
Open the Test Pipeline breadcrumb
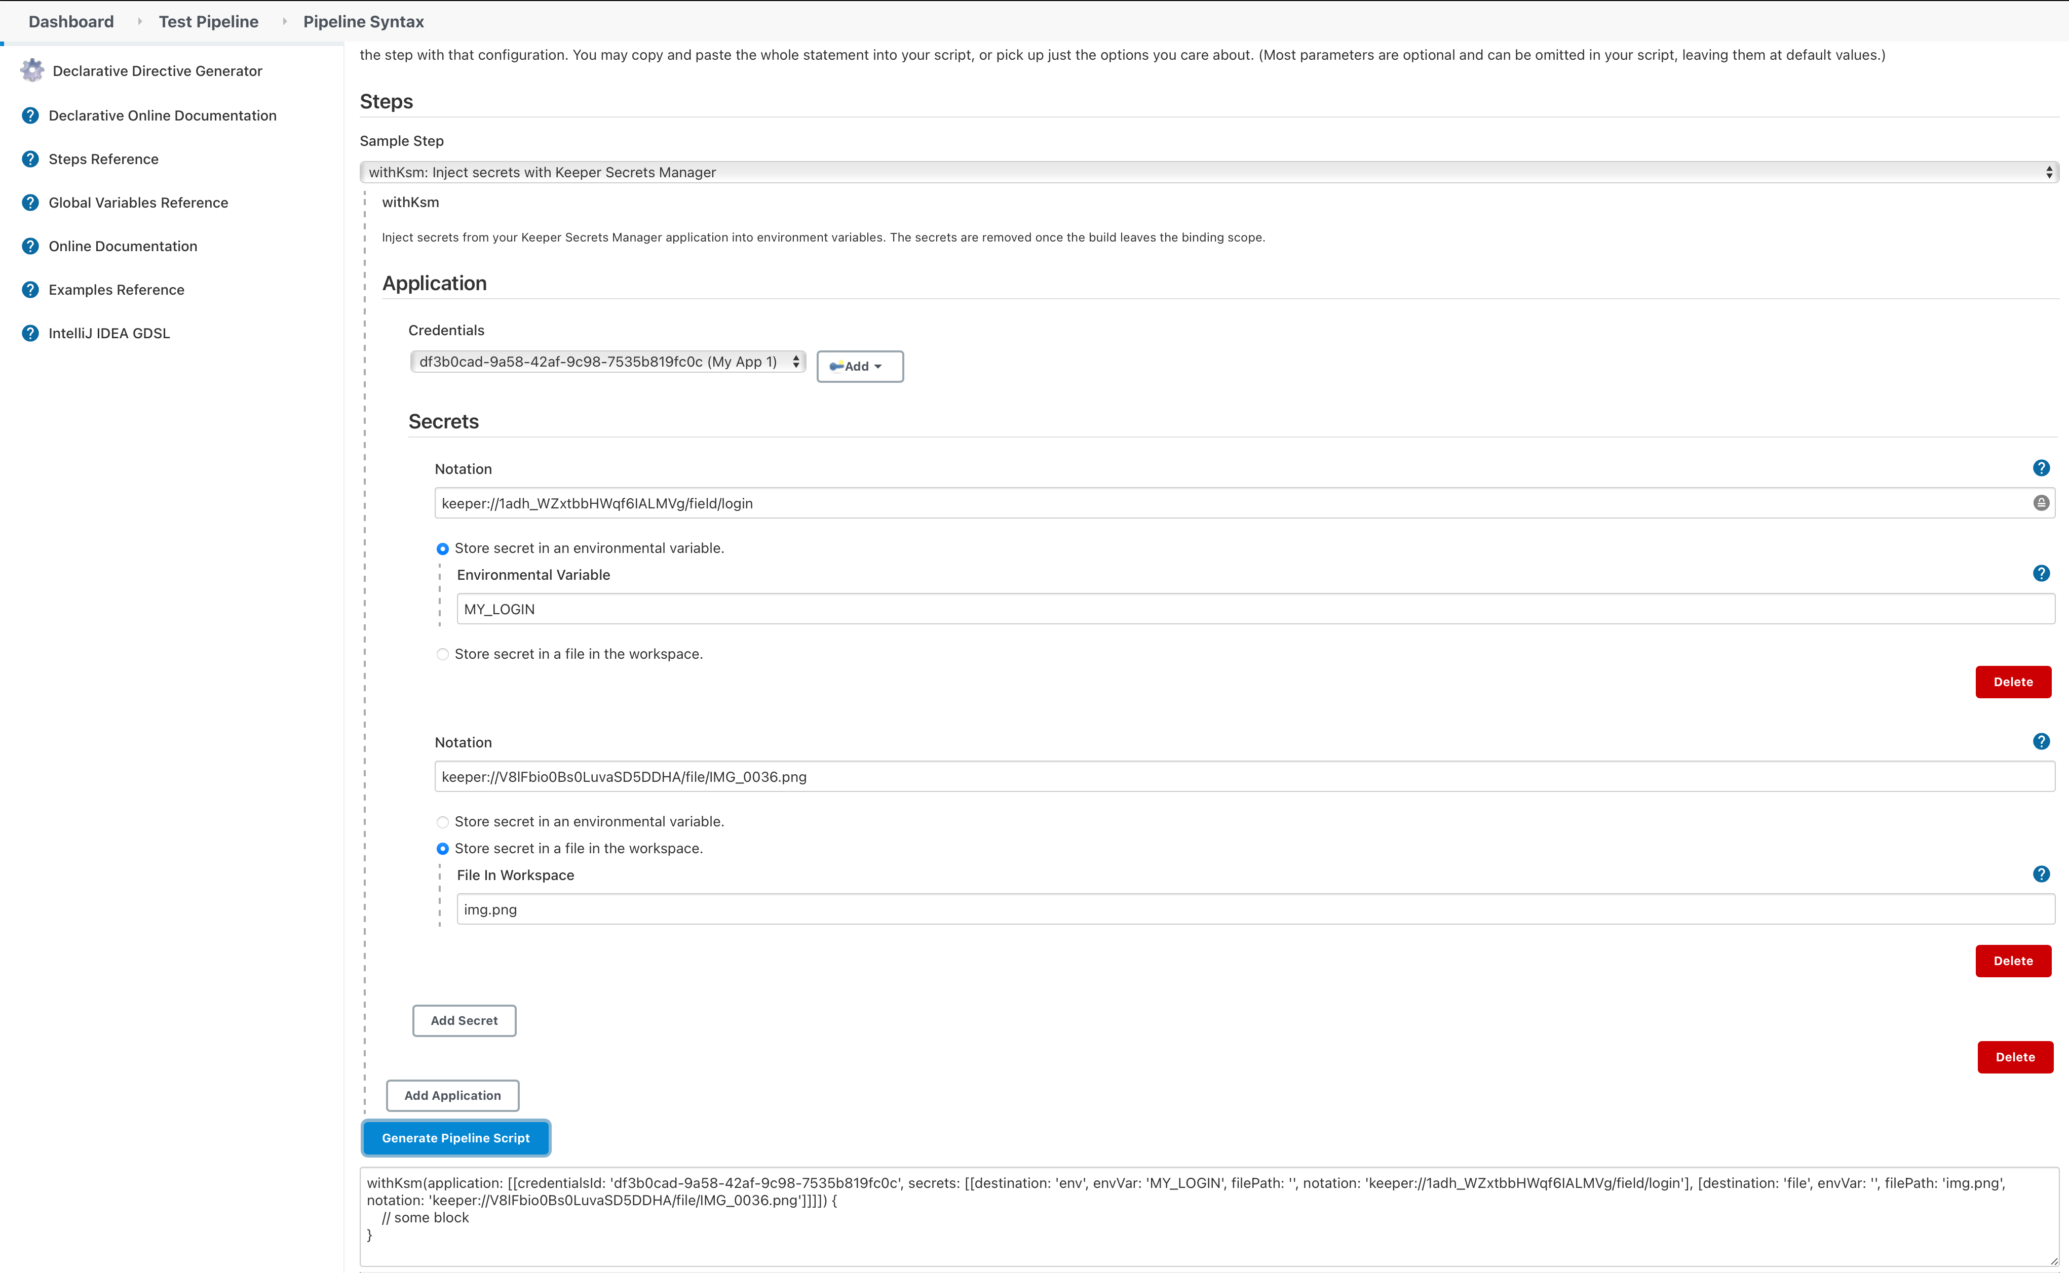coord(208,22)
